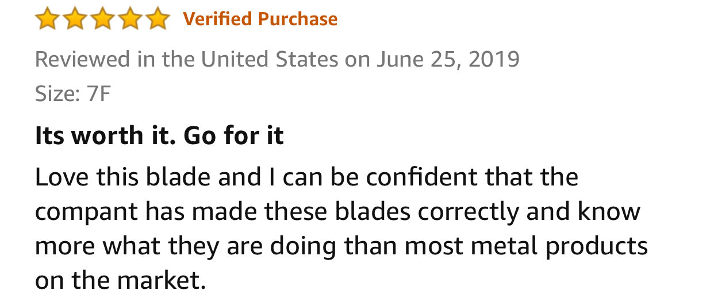714x298 pixels.
Task: Click the third gold rating star
Action: pos(102,20)
